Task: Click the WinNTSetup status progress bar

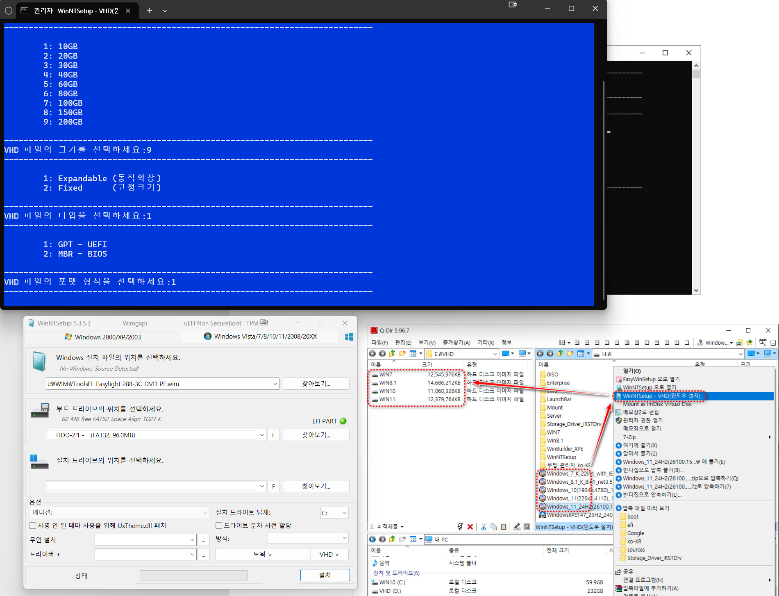Action: [x=193, y=575]
